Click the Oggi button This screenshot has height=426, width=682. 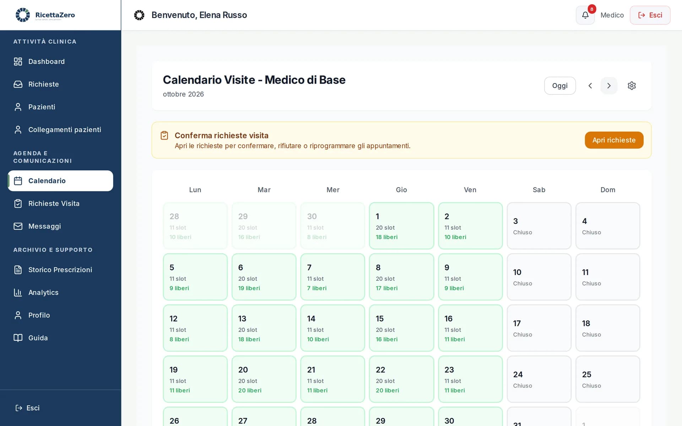point(560,86)
